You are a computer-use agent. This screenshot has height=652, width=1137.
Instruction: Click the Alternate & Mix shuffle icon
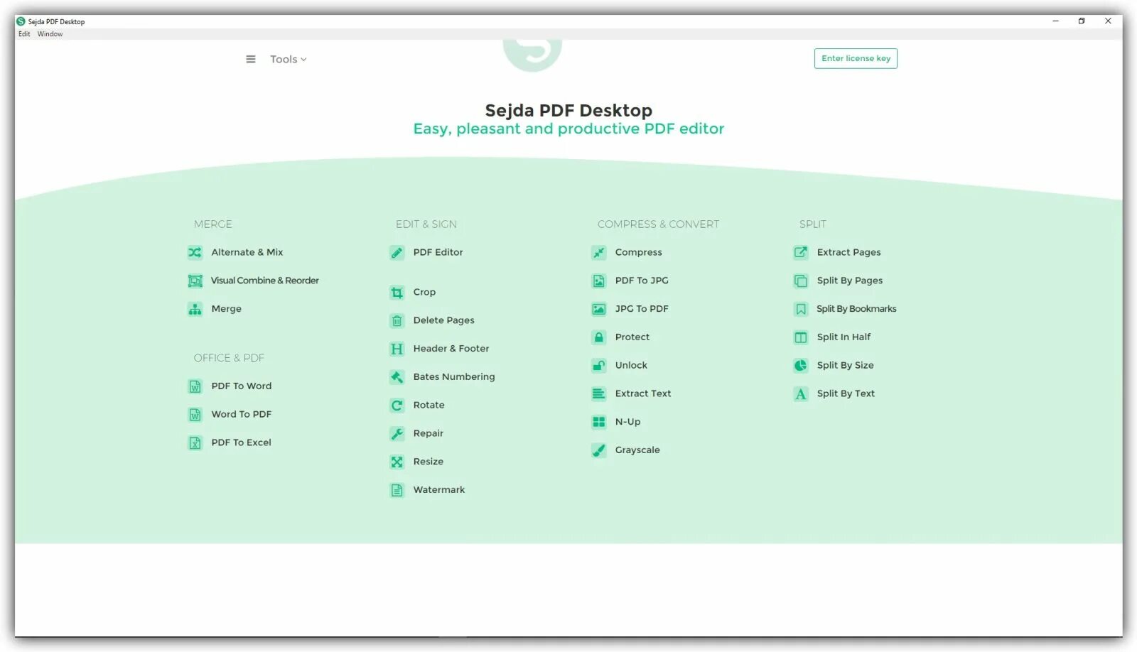click(x=195, y=253)
